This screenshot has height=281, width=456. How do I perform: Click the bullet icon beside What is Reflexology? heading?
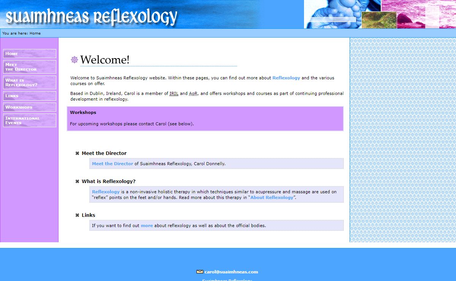point(77,182)
